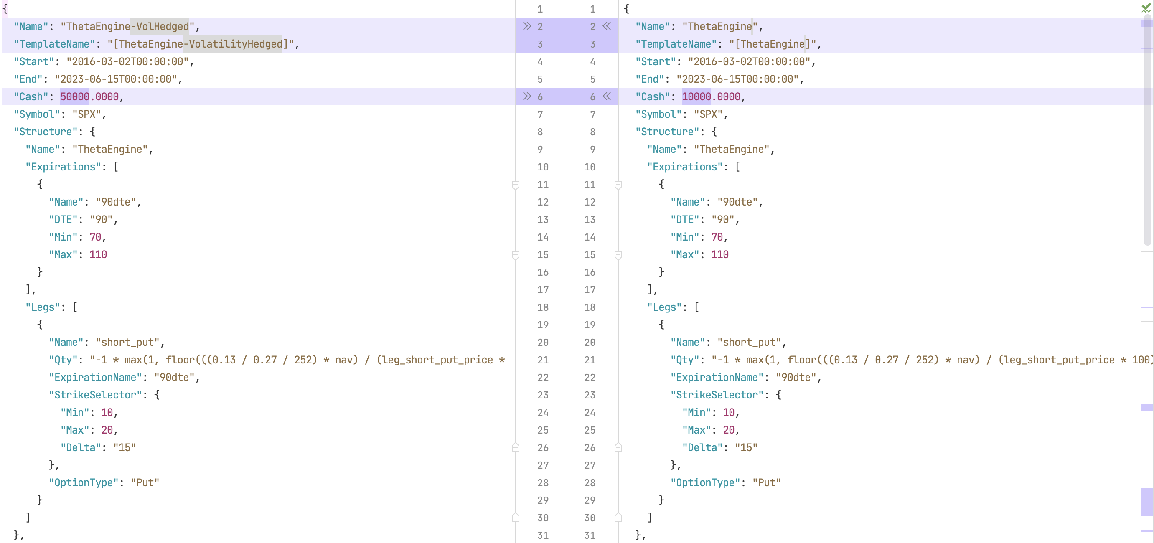
Task: Apply right side's "TemplateName" back to the left
Action: coord(607,26)
